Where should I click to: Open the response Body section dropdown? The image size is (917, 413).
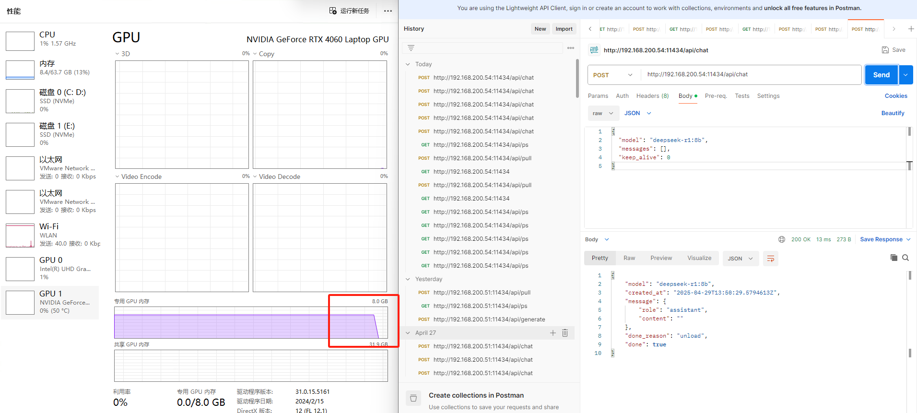click(597, 239)
